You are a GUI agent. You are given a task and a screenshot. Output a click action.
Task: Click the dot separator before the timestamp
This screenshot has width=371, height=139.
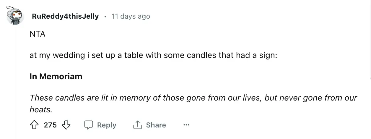coord(105,16)
